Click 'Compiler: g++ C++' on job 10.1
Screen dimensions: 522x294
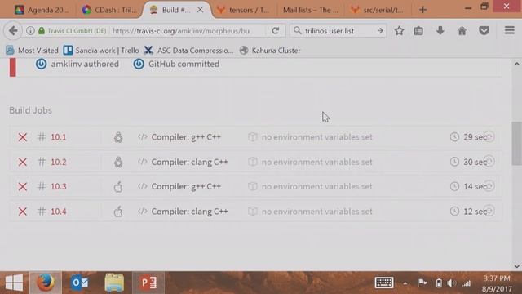coord(186,137)
